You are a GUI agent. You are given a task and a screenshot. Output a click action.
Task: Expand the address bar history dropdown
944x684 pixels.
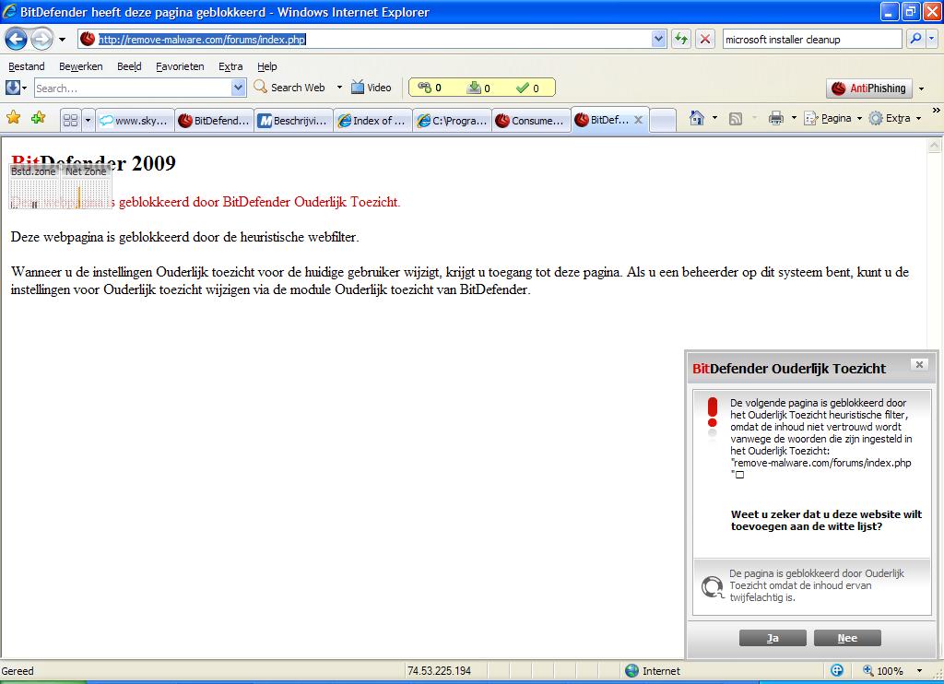coord(658,39)
